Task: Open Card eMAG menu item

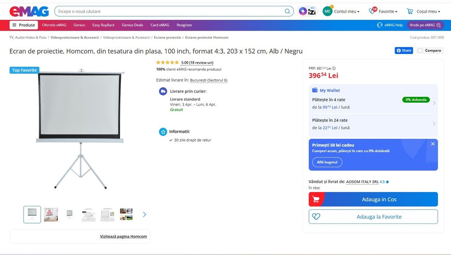Action: pyautogui.click(x=160, y=25)
